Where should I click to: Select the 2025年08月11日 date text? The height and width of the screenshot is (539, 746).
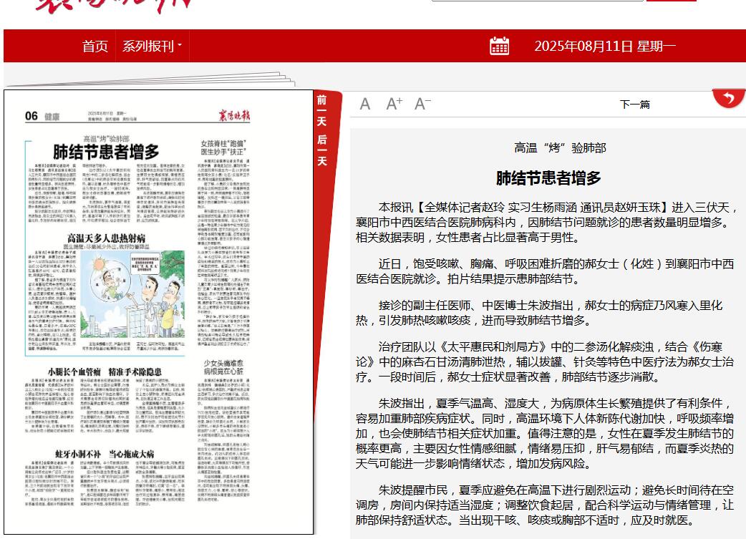pos(605,47)
